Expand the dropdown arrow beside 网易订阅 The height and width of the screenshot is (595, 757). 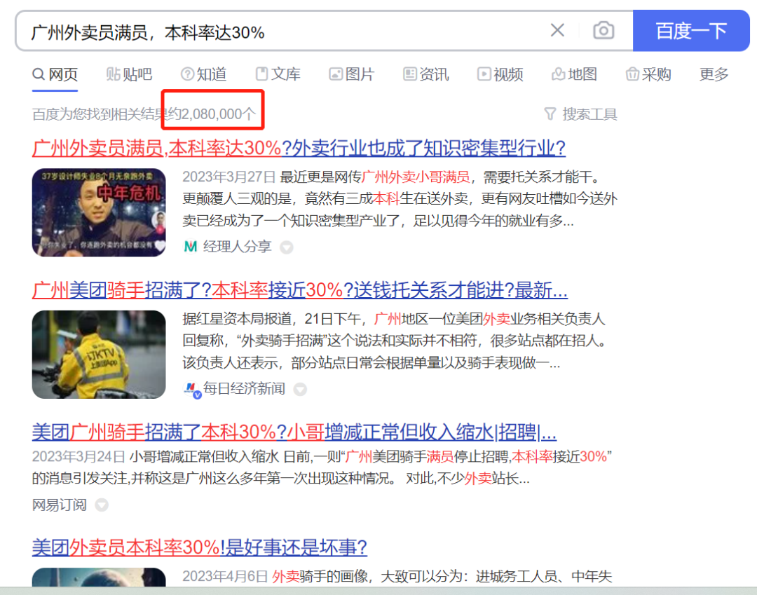102,505
